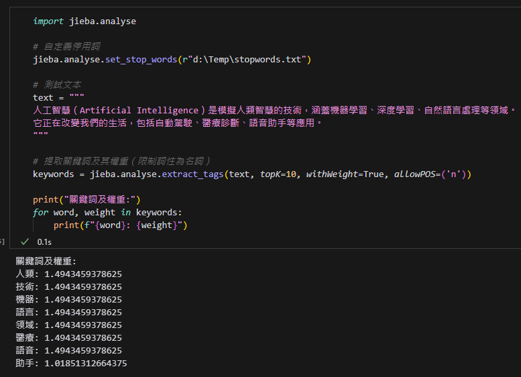
Task: Click the print f-string line in the loop
Action: pyautogui.click(x=120, y=225)
